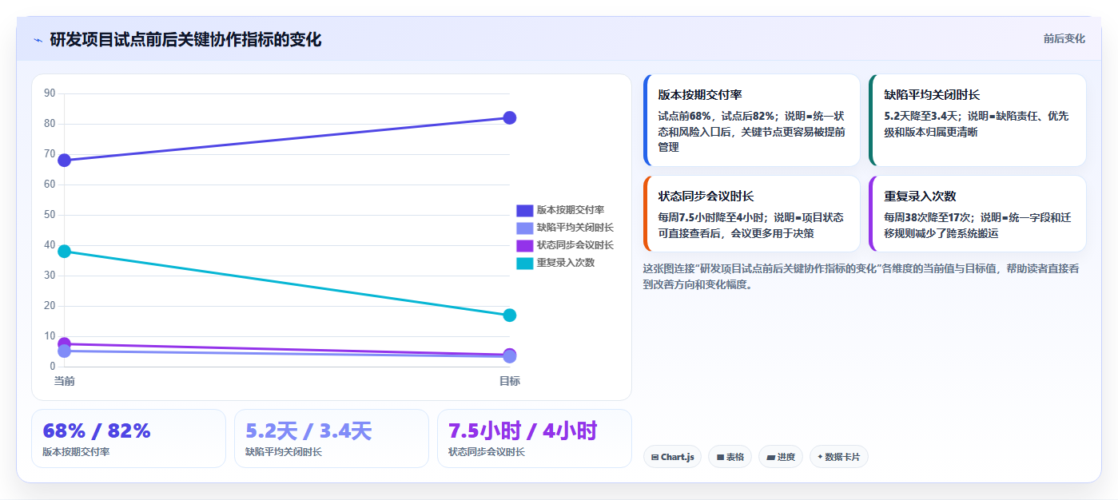Click the cyan 38 data point at 当前

pyautogui.click(x=65, y=252)
